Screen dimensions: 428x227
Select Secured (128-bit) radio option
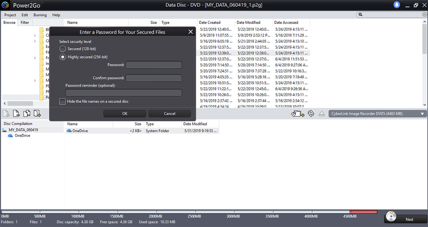click(63, 49)
